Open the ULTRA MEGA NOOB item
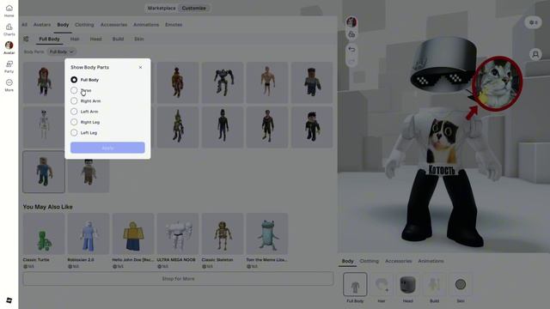Viewport: 550px width, 309px height. click(178, 240)
